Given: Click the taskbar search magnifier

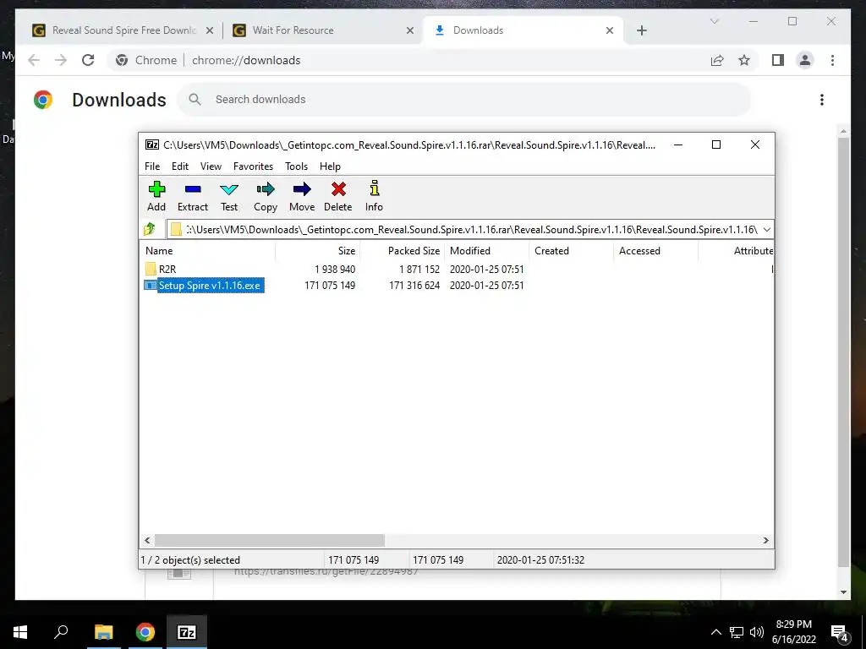Looking at the screenshot, I should [x=61, y=632].
